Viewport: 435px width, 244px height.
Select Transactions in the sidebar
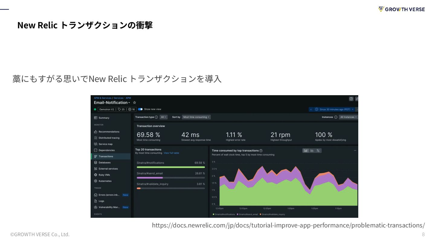click(111, 156)
